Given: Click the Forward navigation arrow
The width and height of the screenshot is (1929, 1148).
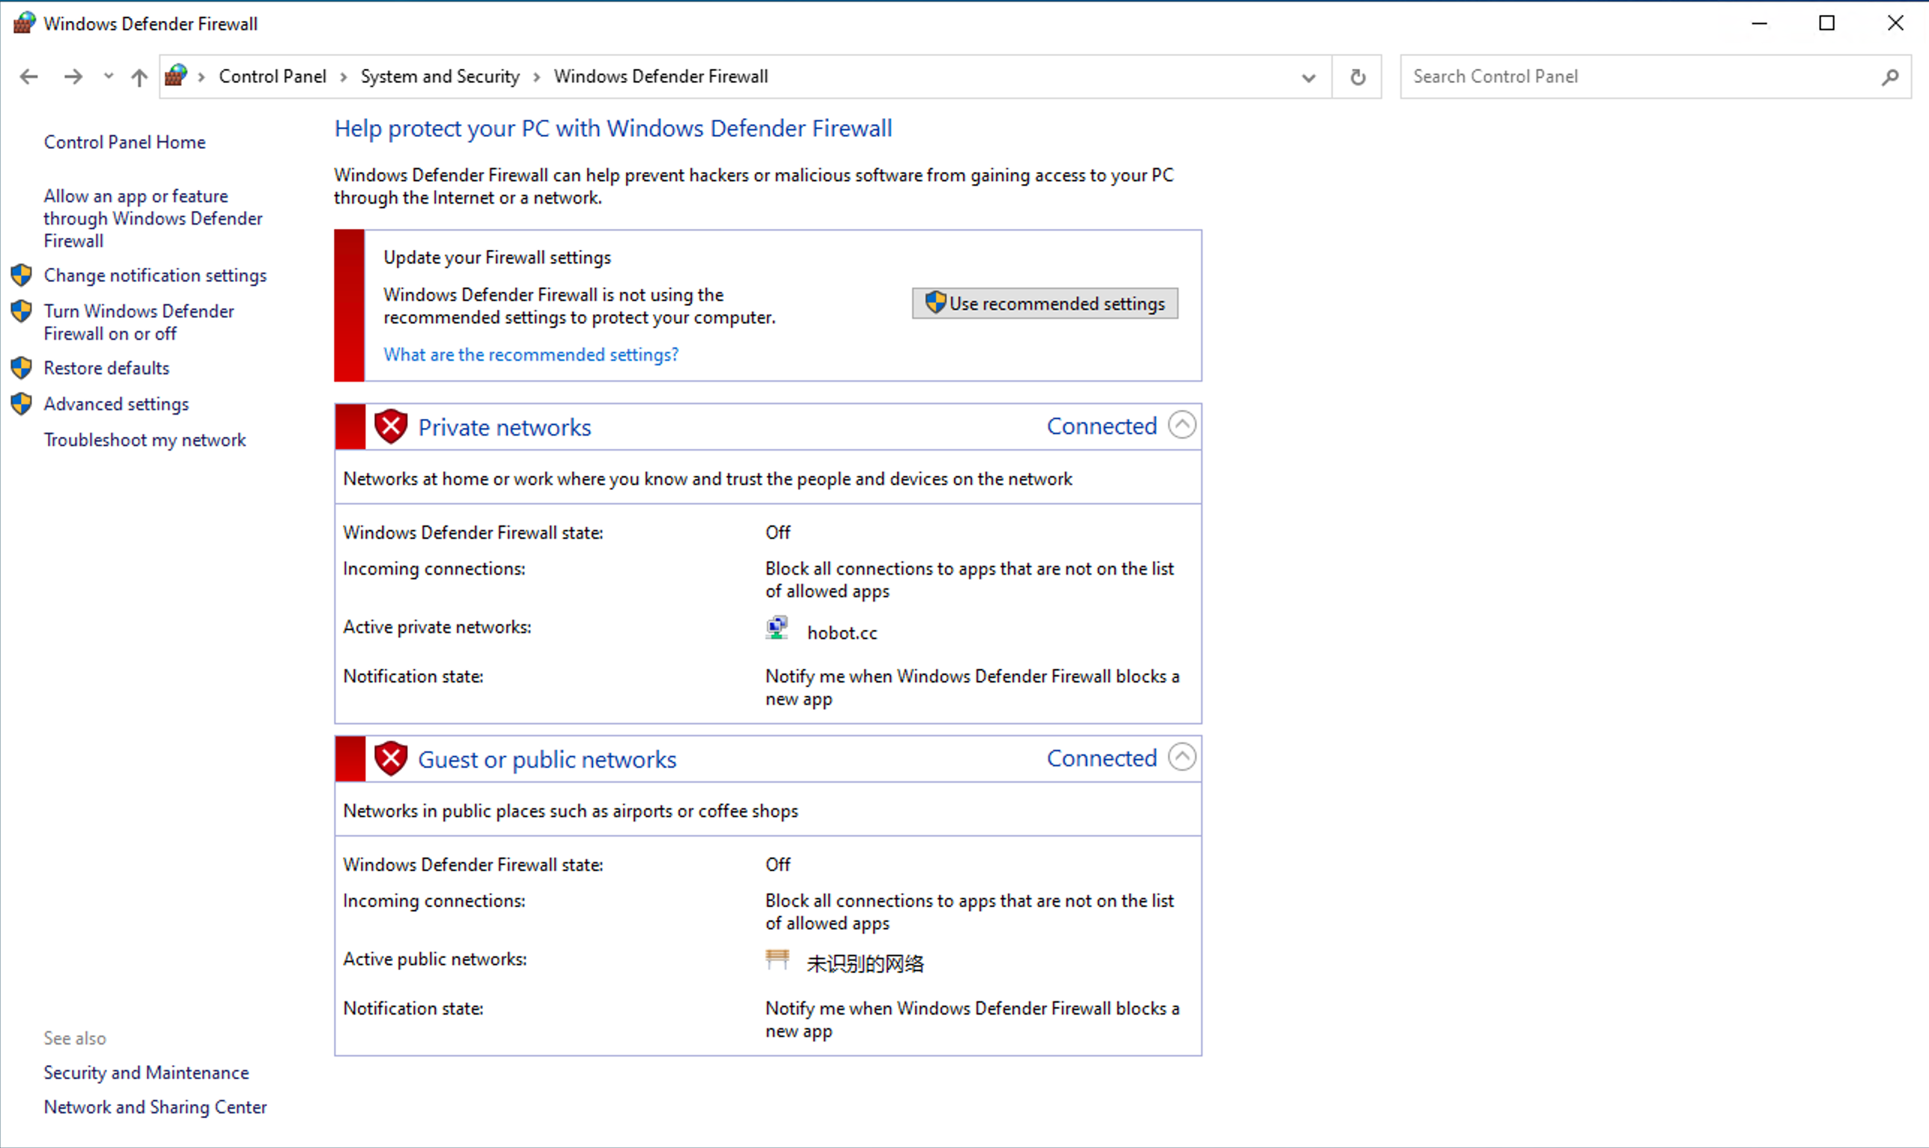Looking at the screenshot, I should click(x=73, y=76).
